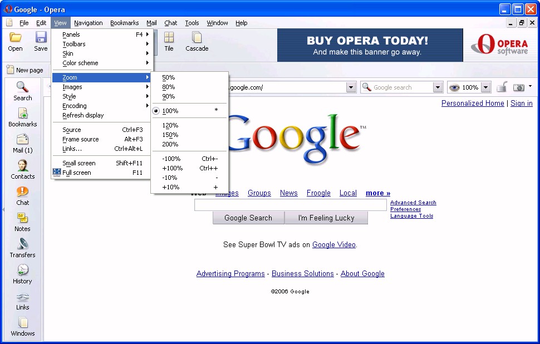Screen dimensions: 540x344
Task: Select +10% zoom menu entry
Action: [x=189, y=187]
